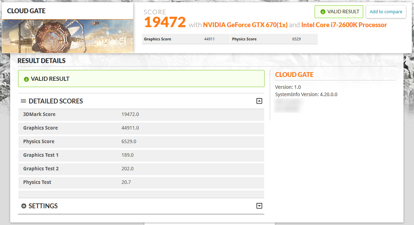
Task: Click the Version: 1.0 text
Action: point(288,87)
